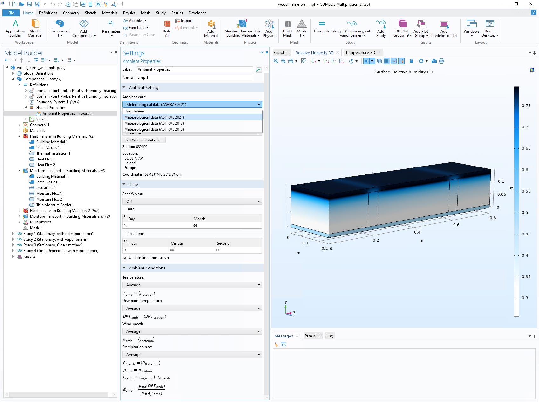The image size is (539, 402).
Task: Run Compute for the study
Action: point(322,27)
